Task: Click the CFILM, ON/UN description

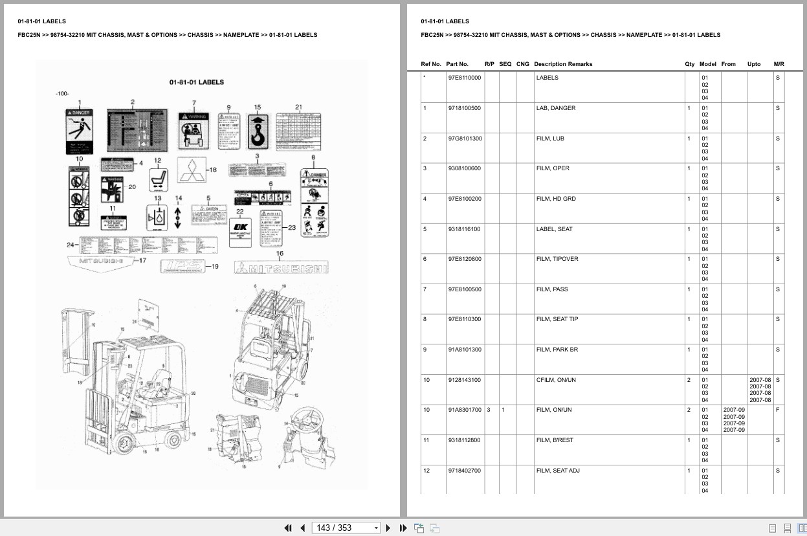Action: pyautogui.click(x=556, y=380)
